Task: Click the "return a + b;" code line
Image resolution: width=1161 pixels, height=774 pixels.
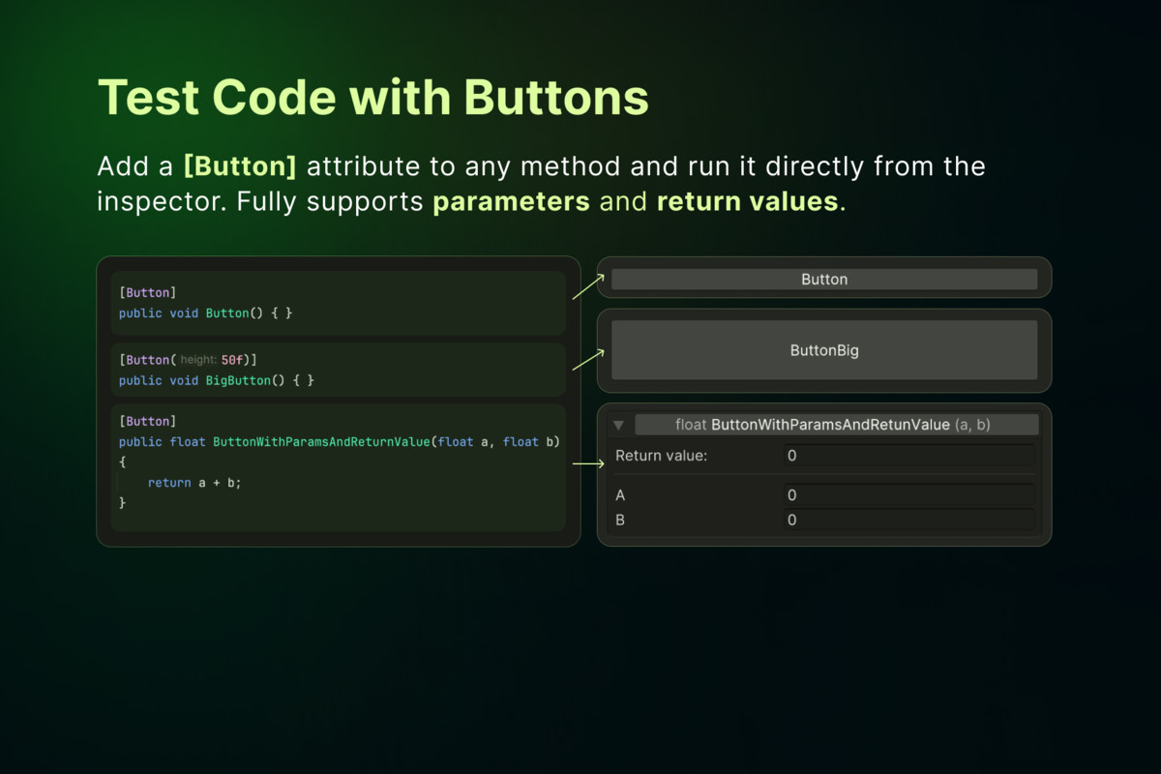Action: [193, 483]
